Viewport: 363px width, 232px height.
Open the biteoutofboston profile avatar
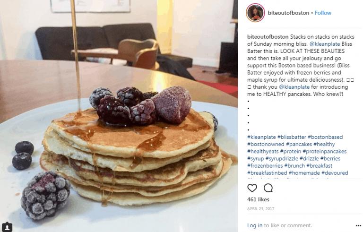(255, 13)
